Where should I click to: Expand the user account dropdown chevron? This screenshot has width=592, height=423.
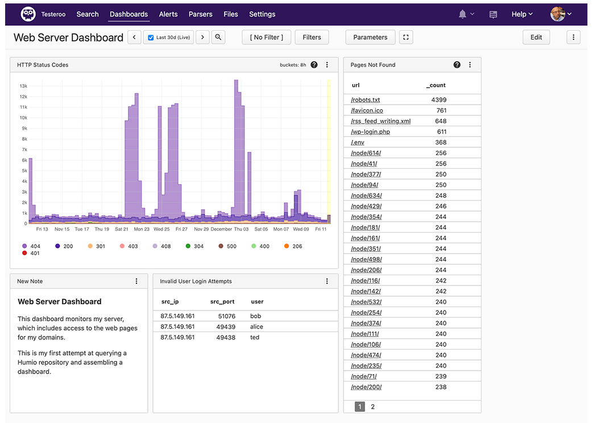[569, 14]
